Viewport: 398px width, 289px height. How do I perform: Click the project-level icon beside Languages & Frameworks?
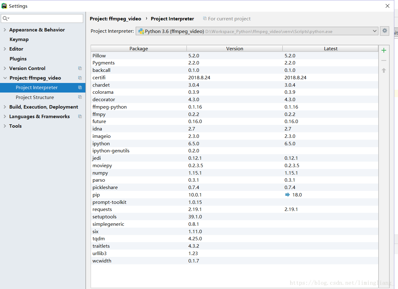click(80, 116)
